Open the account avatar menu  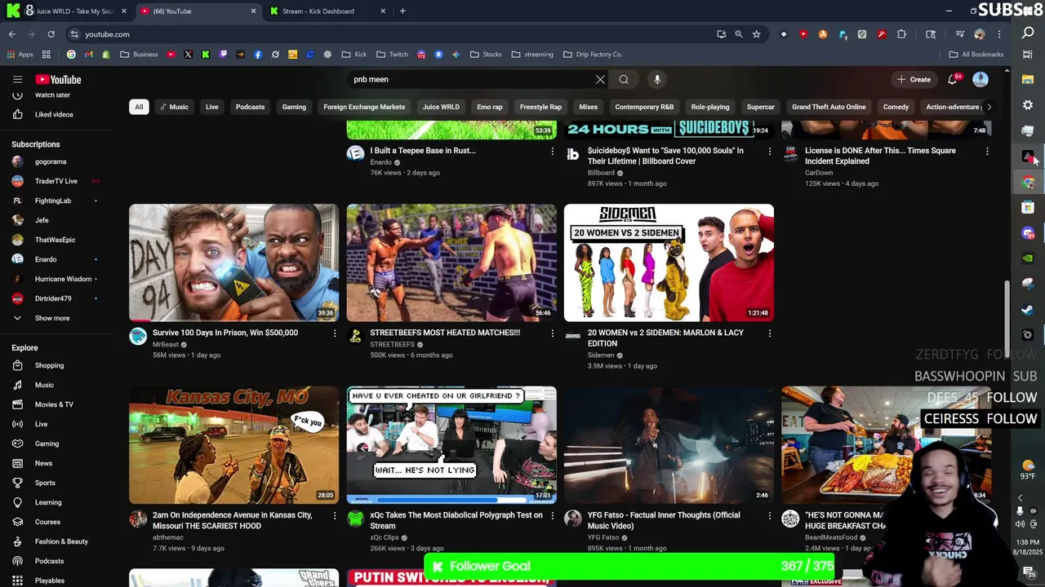pos(981,79)
